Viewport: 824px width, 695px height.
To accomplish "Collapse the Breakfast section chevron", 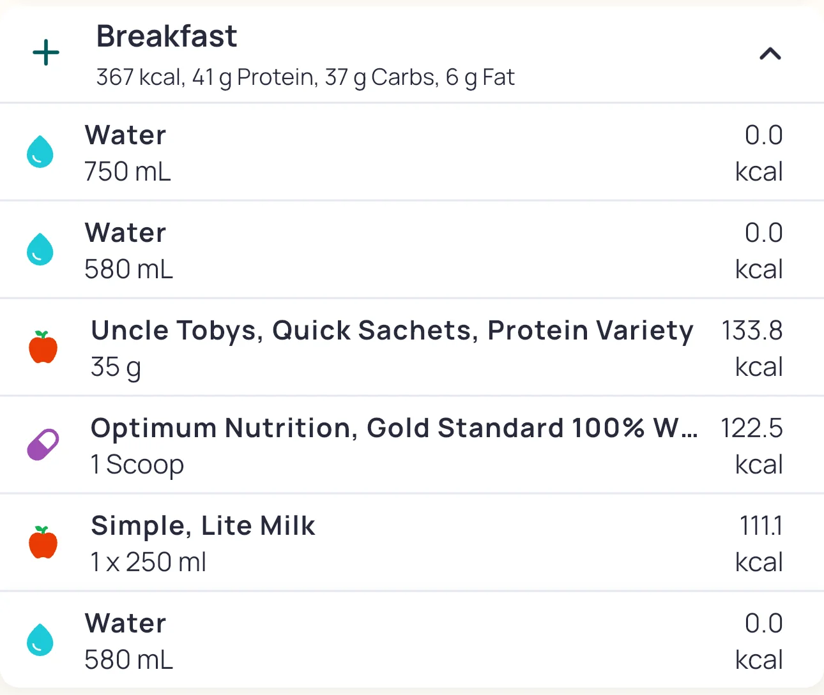I will (770, 54).
